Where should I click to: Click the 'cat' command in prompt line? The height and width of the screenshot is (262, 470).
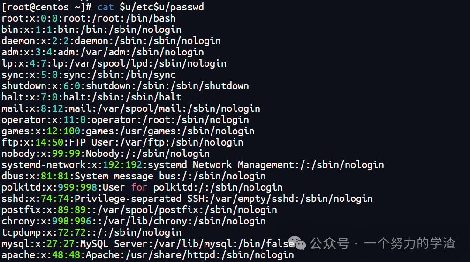[105, 7]
